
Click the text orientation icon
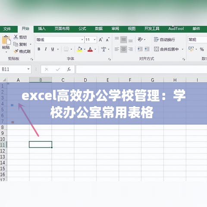pyautogui.click(x=140, y=39)
